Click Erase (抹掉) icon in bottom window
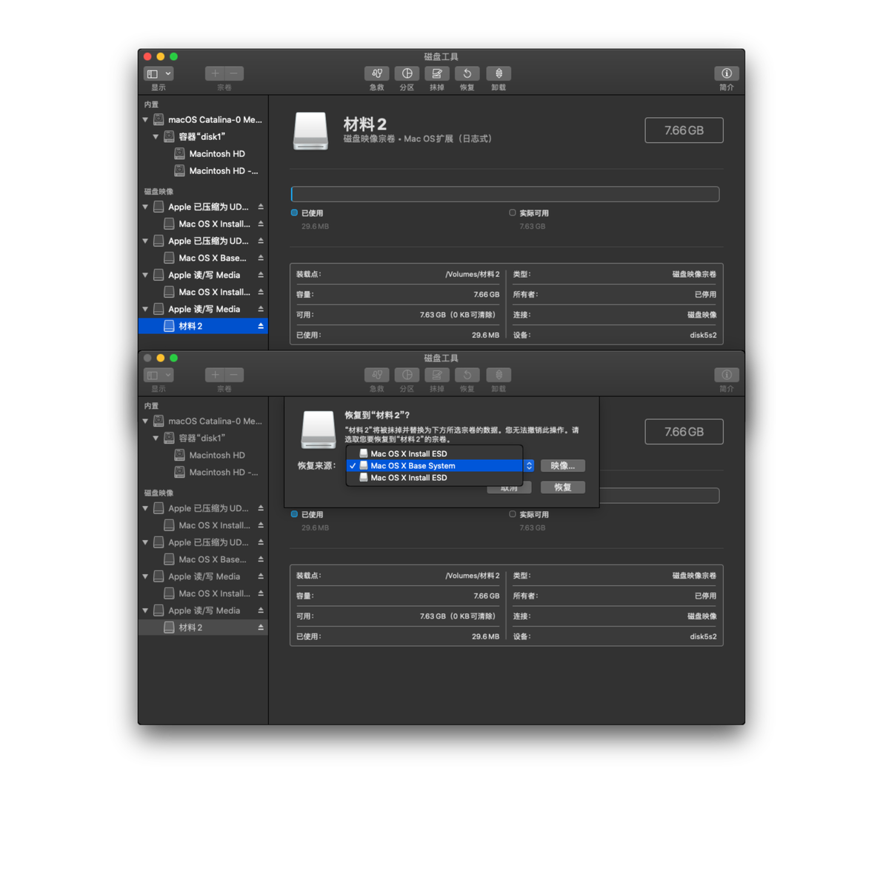The width and height of the screenshot is (883, 883). click(436, 375)
